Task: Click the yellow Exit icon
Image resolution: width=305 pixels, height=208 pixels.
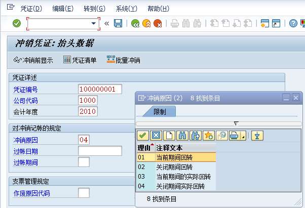Action: [x=146, y=23]
